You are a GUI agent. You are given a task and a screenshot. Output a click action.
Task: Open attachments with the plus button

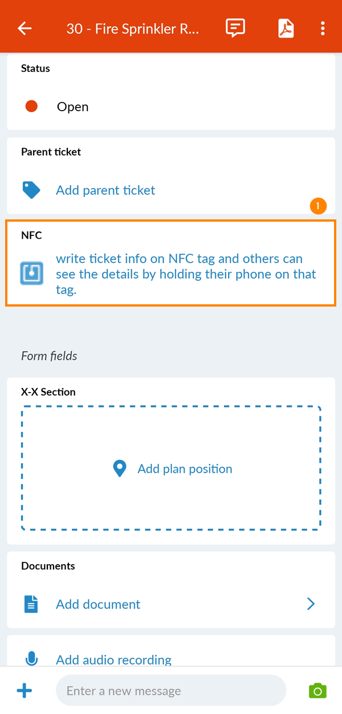(x=24, y=690)
